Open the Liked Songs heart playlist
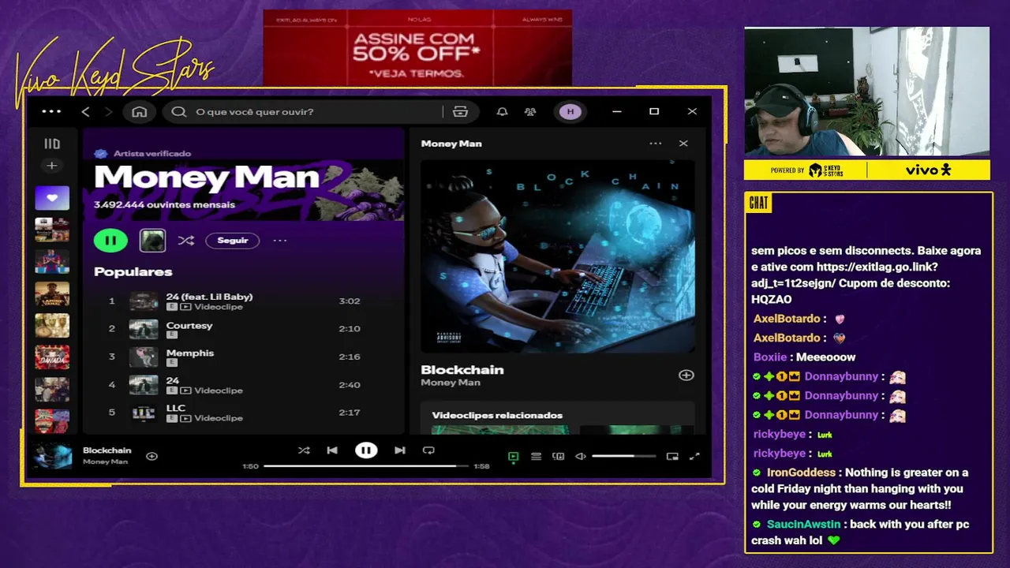 tap(52, 198)
